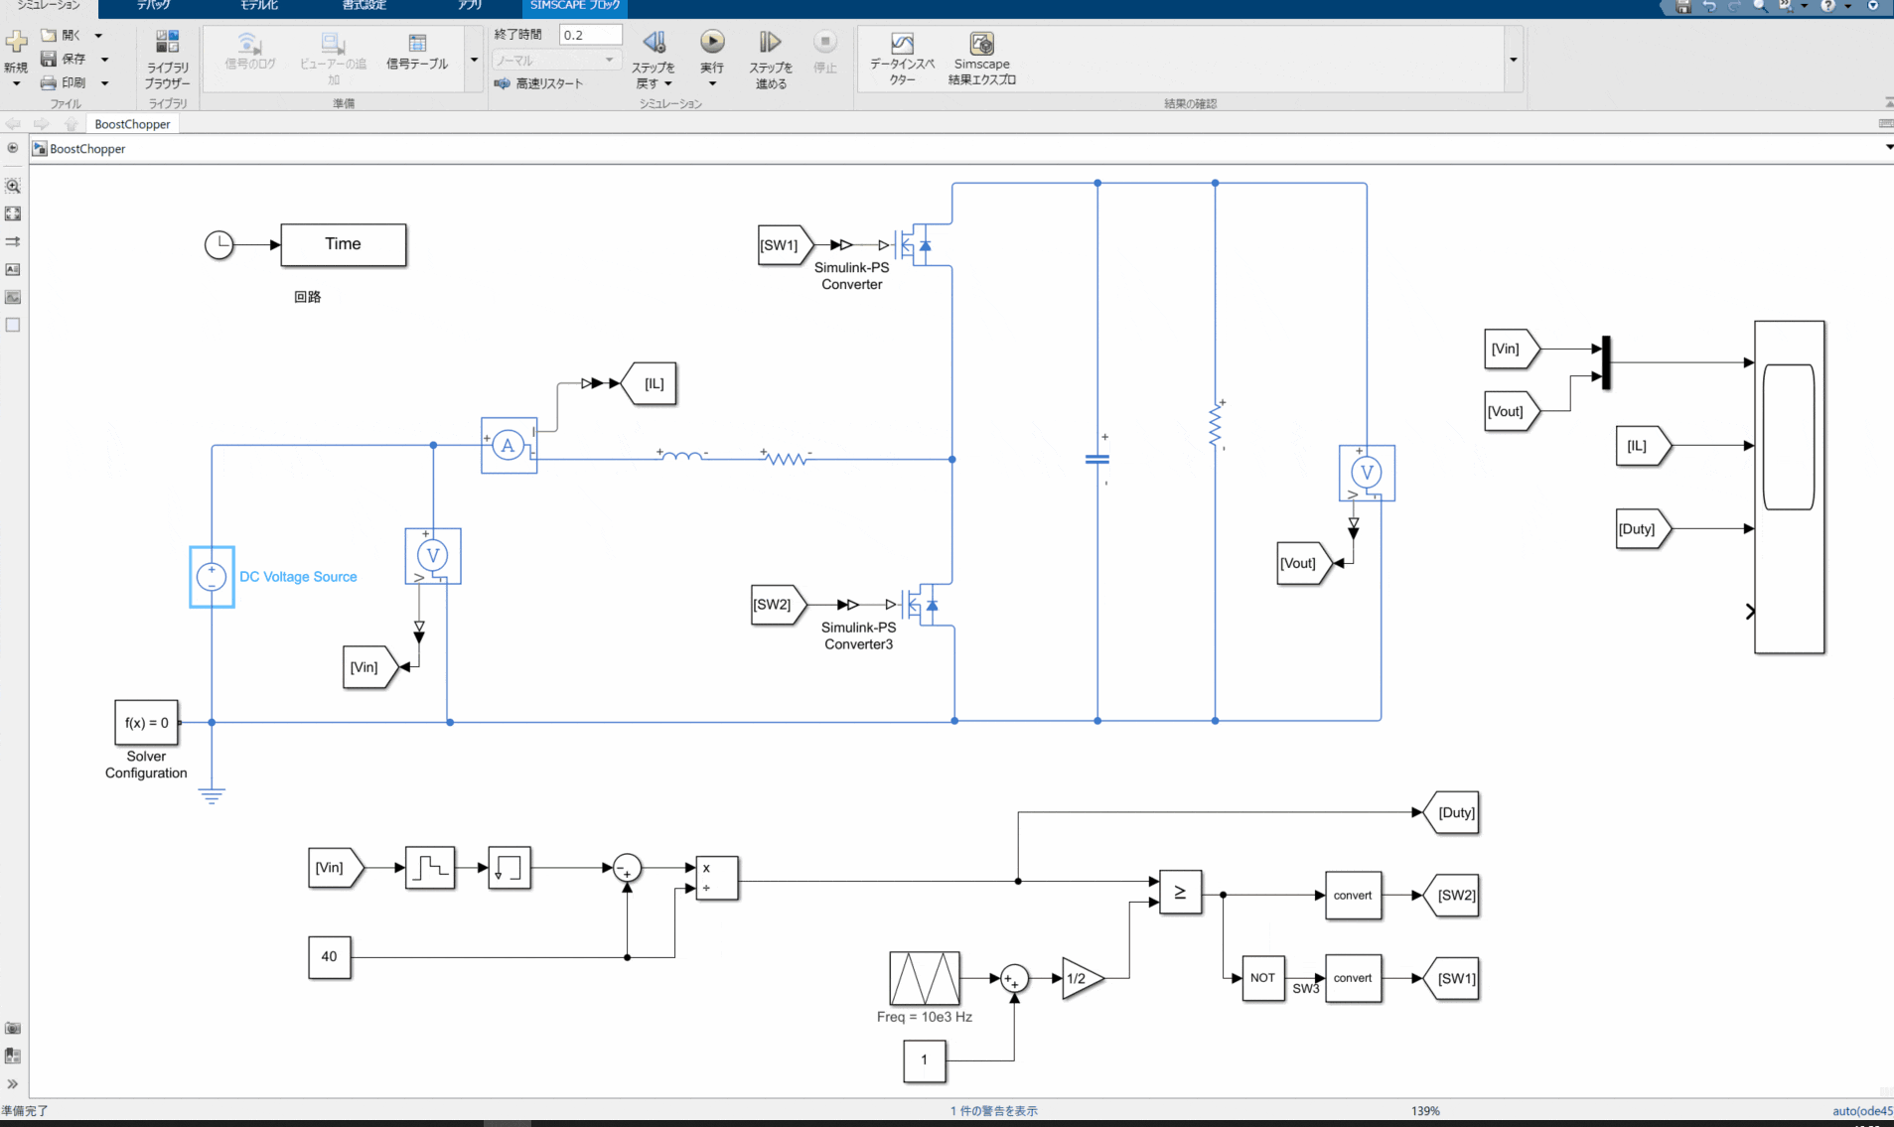Click ステップを戻す (Step Back) icon

click(654, 42)
